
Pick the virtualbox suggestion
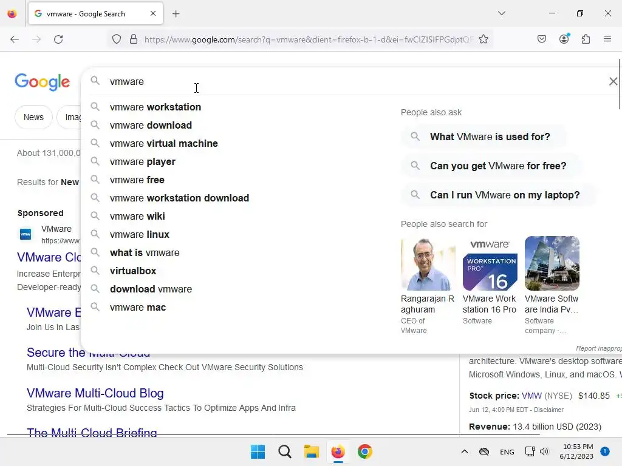[x=133, y=271]
